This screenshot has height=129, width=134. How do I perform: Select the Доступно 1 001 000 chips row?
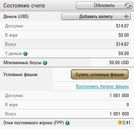click(67, 95)
